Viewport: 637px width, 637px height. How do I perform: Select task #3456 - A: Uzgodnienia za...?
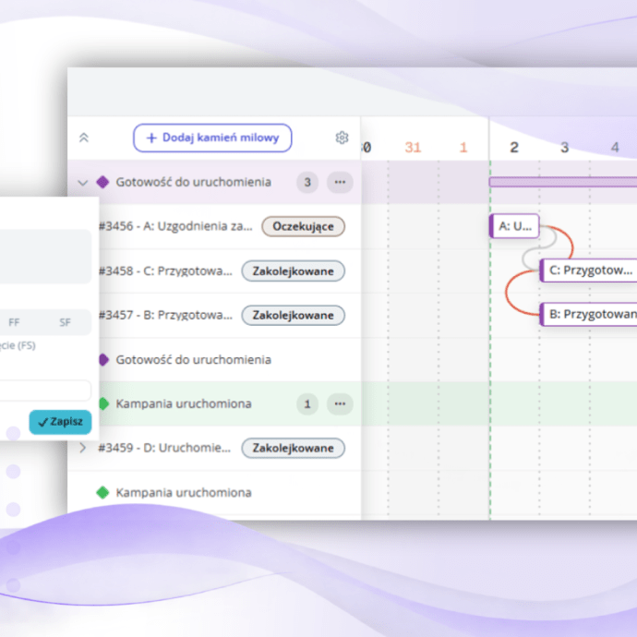175,226
